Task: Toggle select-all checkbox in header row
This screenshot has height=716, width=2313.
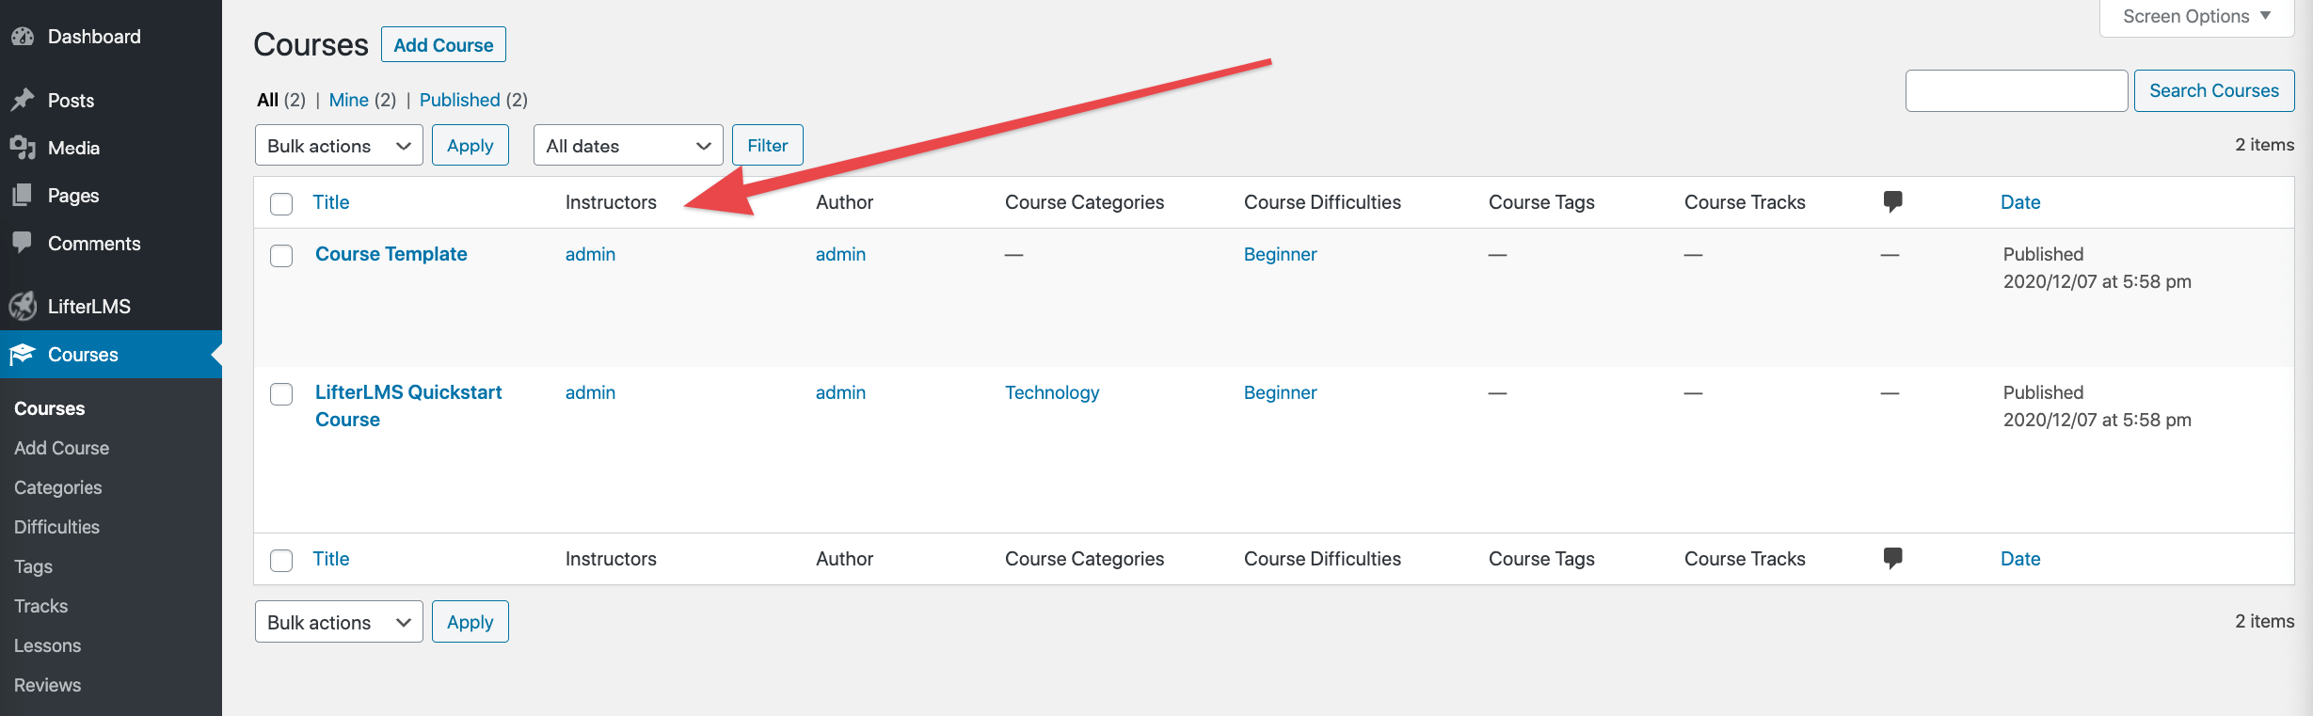Action: (281, 204)
